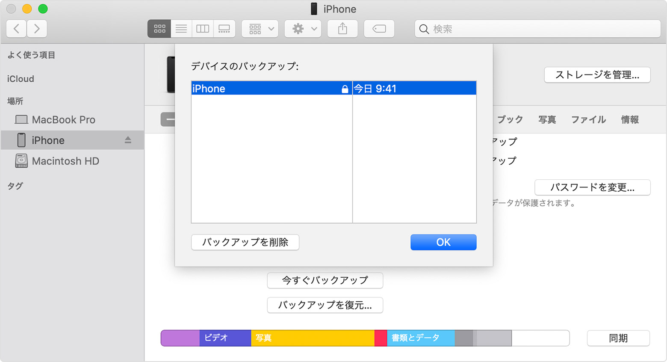Open the 情報 tab
The height and width of the screenshot is (362, 667).
pyautogui.click(x=630, y=119)
